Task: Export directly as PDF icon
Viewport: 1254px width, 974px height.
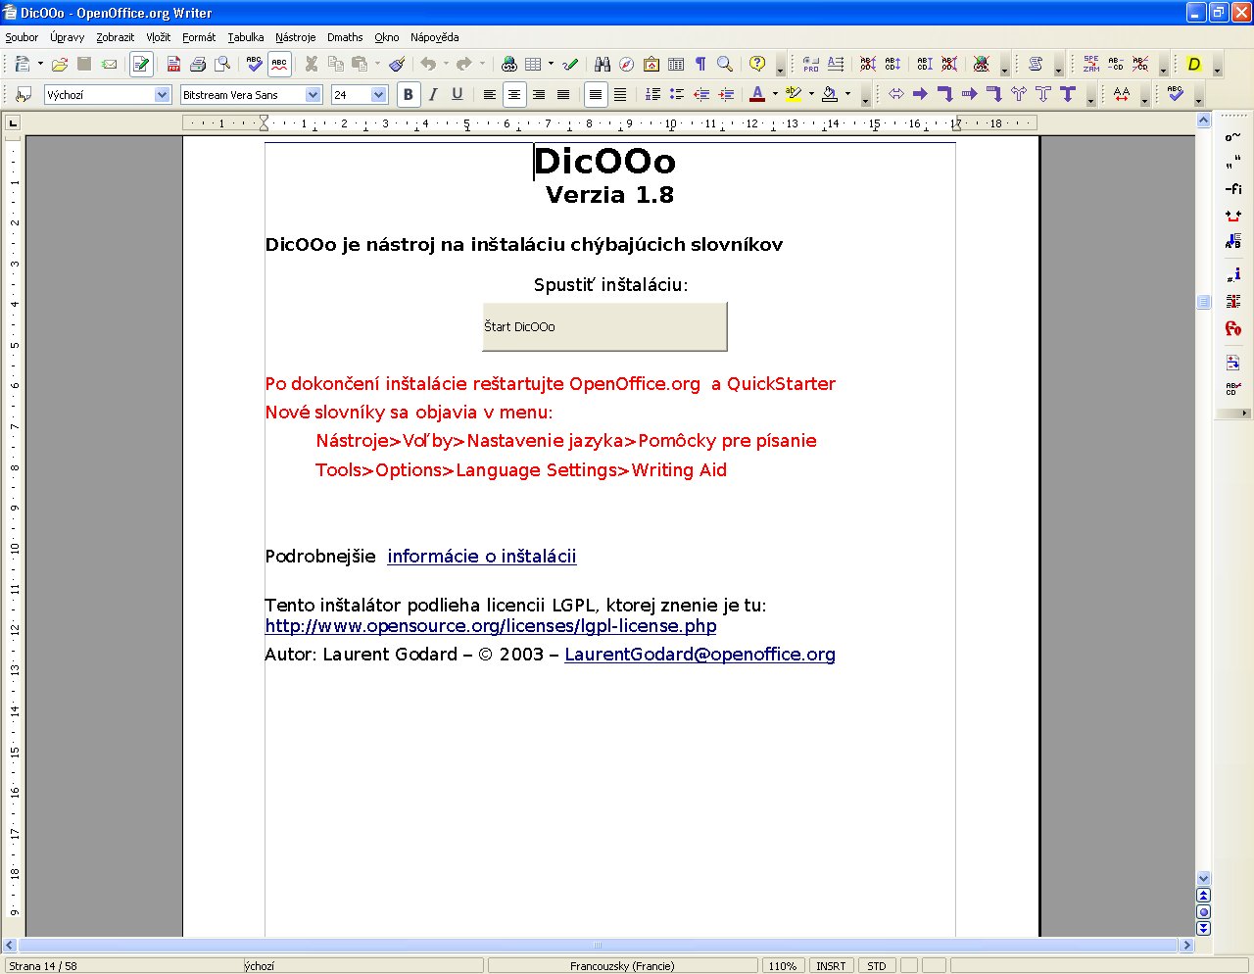Action: point(173,64)
